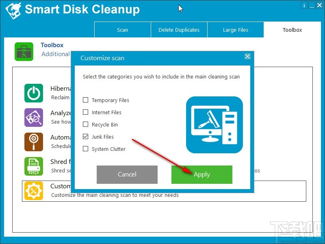Image resolution: width=325 pixels, height=244 pixels.
Task: Check the Internet Files option
Action: 85,112
